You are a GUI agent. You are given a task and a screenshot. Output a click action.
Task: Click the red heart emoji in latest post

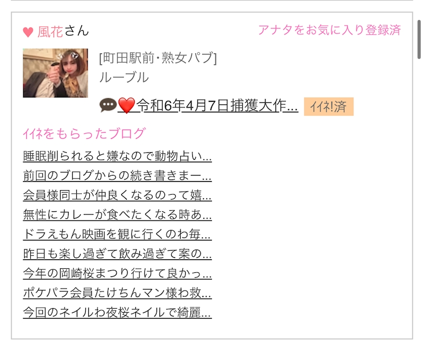(x=126, y=105)
